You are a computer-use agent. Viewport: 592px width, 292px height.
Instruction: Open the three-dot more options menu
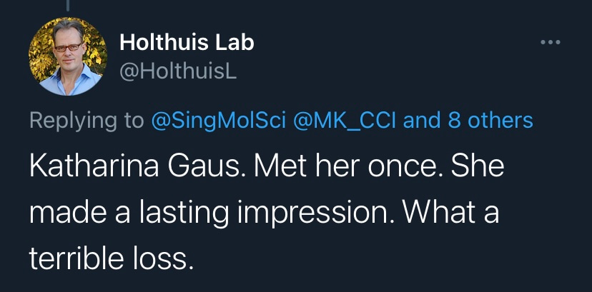point(551,42)
